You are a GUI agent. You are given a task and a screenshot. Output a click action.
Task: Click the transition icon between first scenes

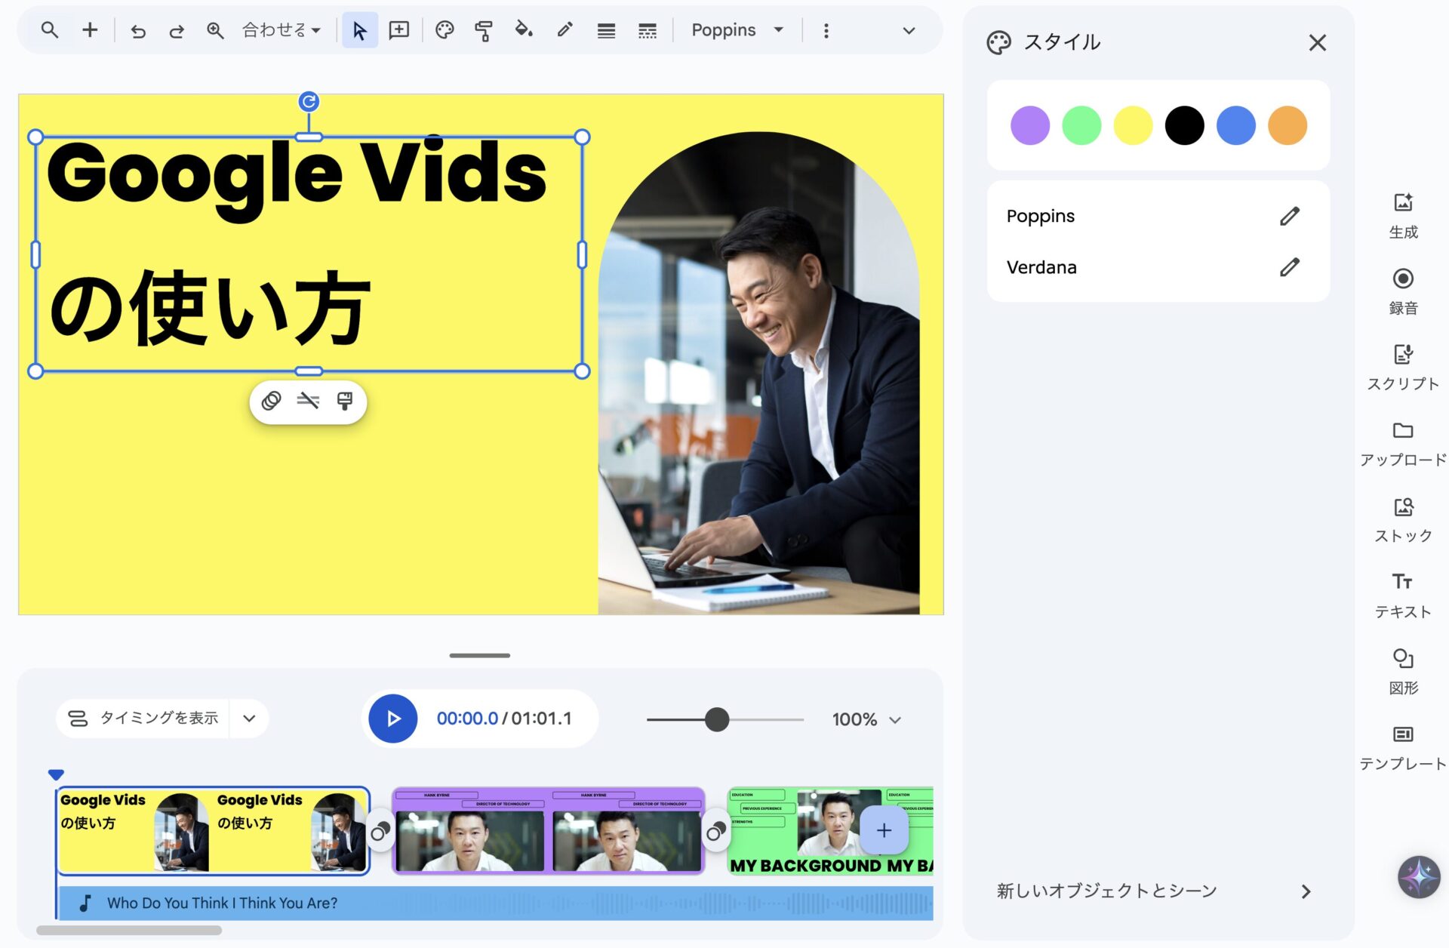click(380, 832)
